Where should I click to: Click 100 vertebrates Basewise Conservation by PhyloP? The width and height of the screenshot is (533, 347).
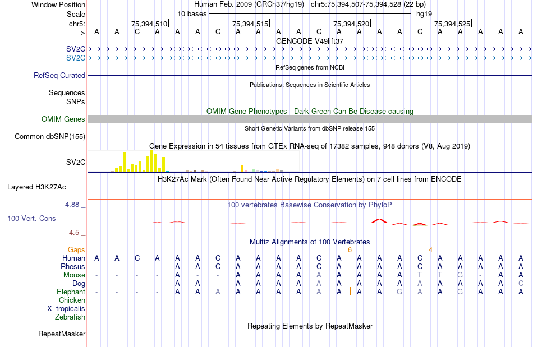click(x=310, y=205)
